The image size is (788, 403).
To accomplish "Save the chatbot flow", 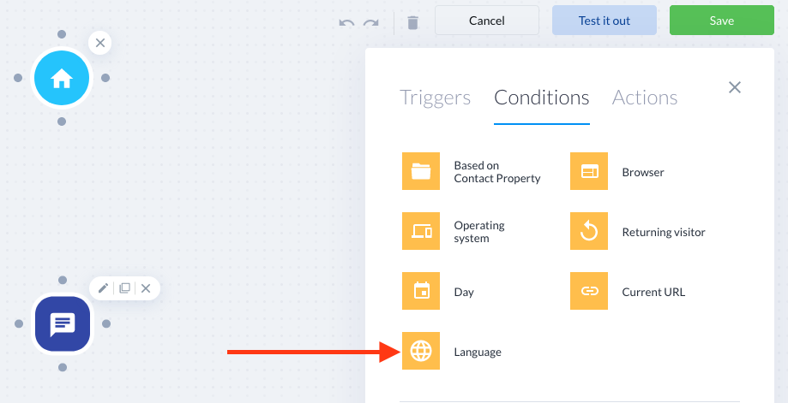I will click(722, 21).
